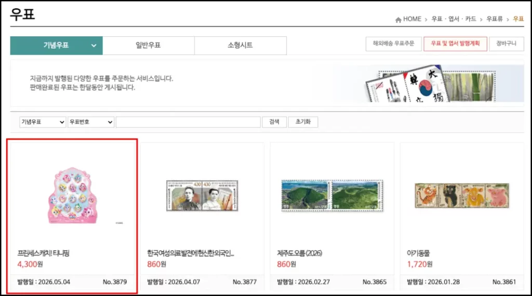The image size is (532, 296).
Task: Click the stamp collage banner image
Action: 431,83
